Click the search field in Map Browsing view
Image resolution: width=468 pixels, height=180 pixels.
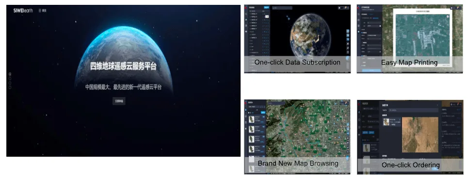(276, 103)
